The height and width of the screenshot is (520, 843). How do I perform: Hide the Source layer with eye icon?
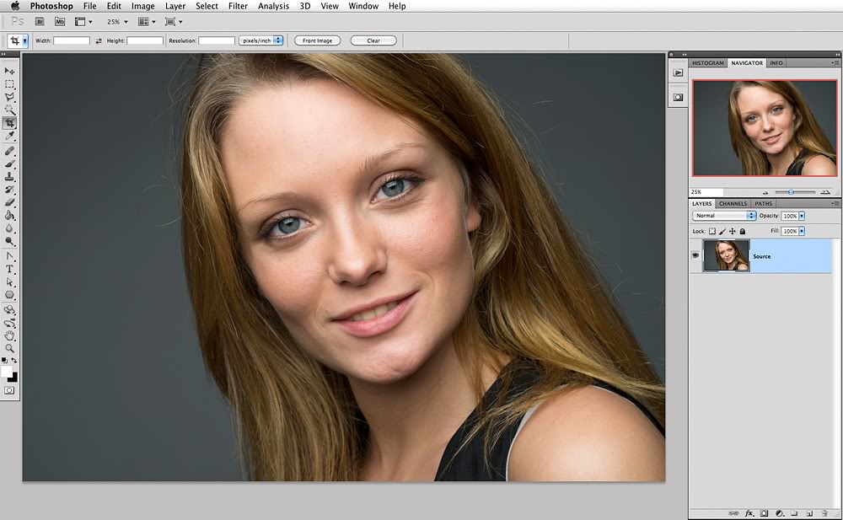[x=695, y=255]
